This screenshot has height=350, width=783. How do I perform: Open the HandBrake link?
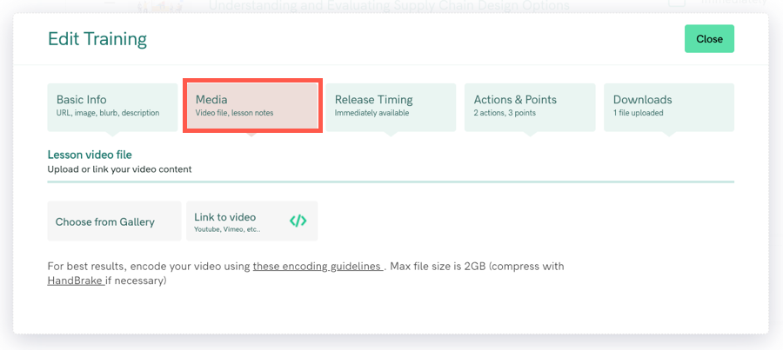pyautogui.click(x=76, y=281)
